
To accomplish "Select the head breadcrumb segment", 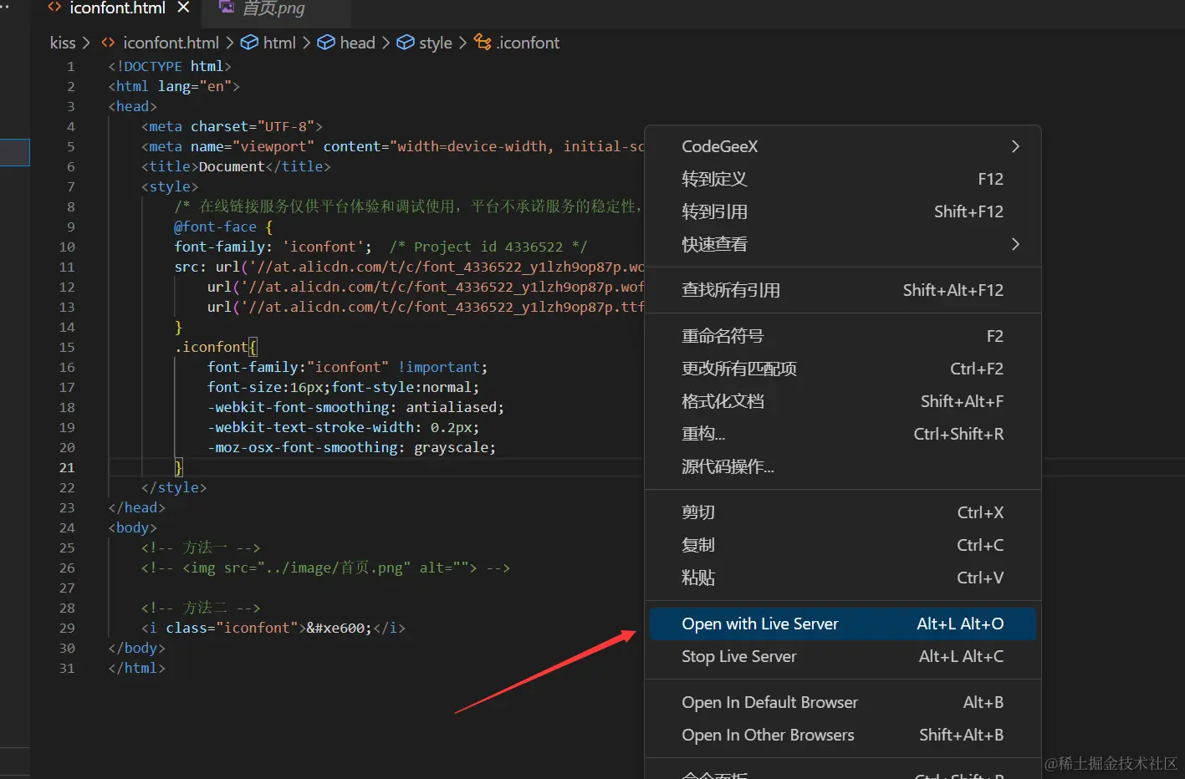I will click(357, 43).
